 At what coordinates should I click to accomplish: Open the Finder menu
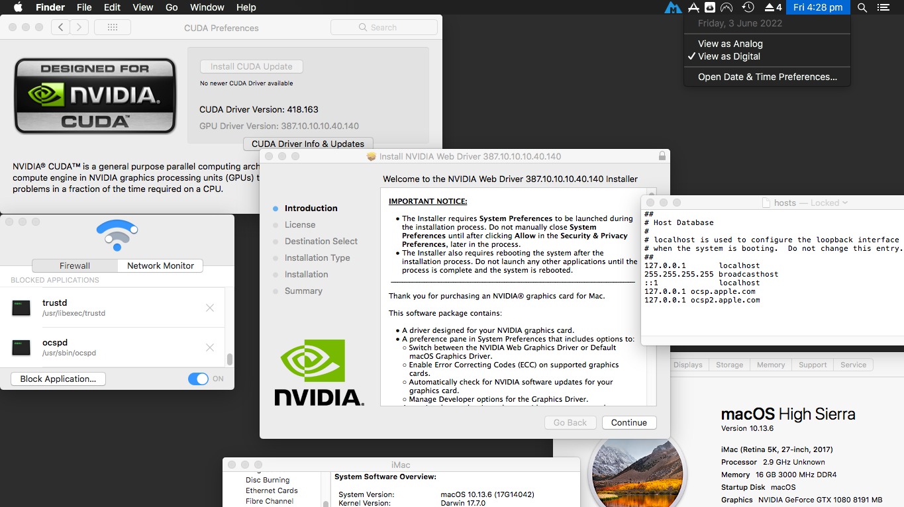(x=50, y=7)
